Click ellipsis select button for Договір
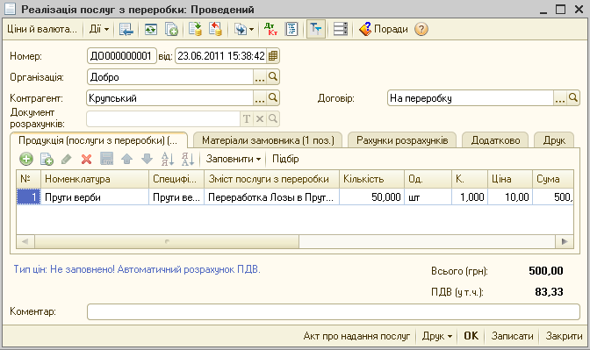The image size is (590, 350). click(x=560, y=98)
